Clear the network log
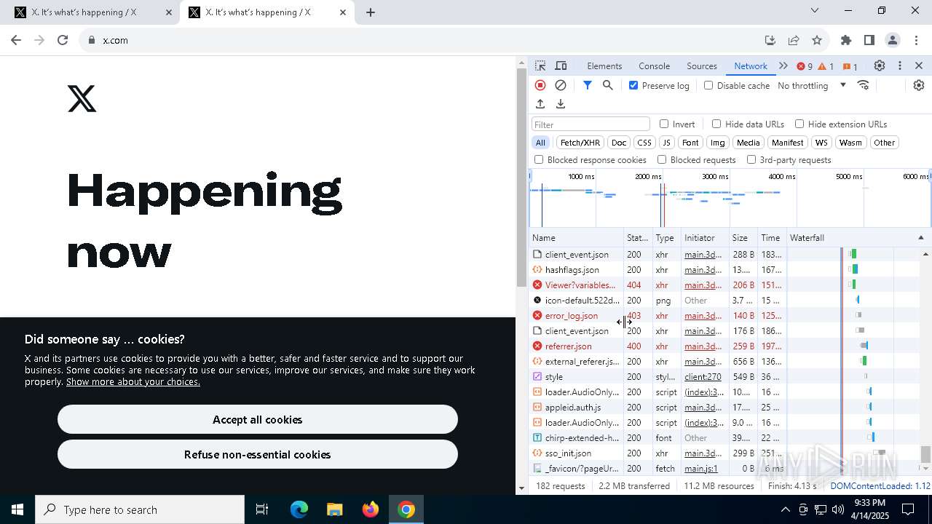932x524 pixels. coord(561,85)
